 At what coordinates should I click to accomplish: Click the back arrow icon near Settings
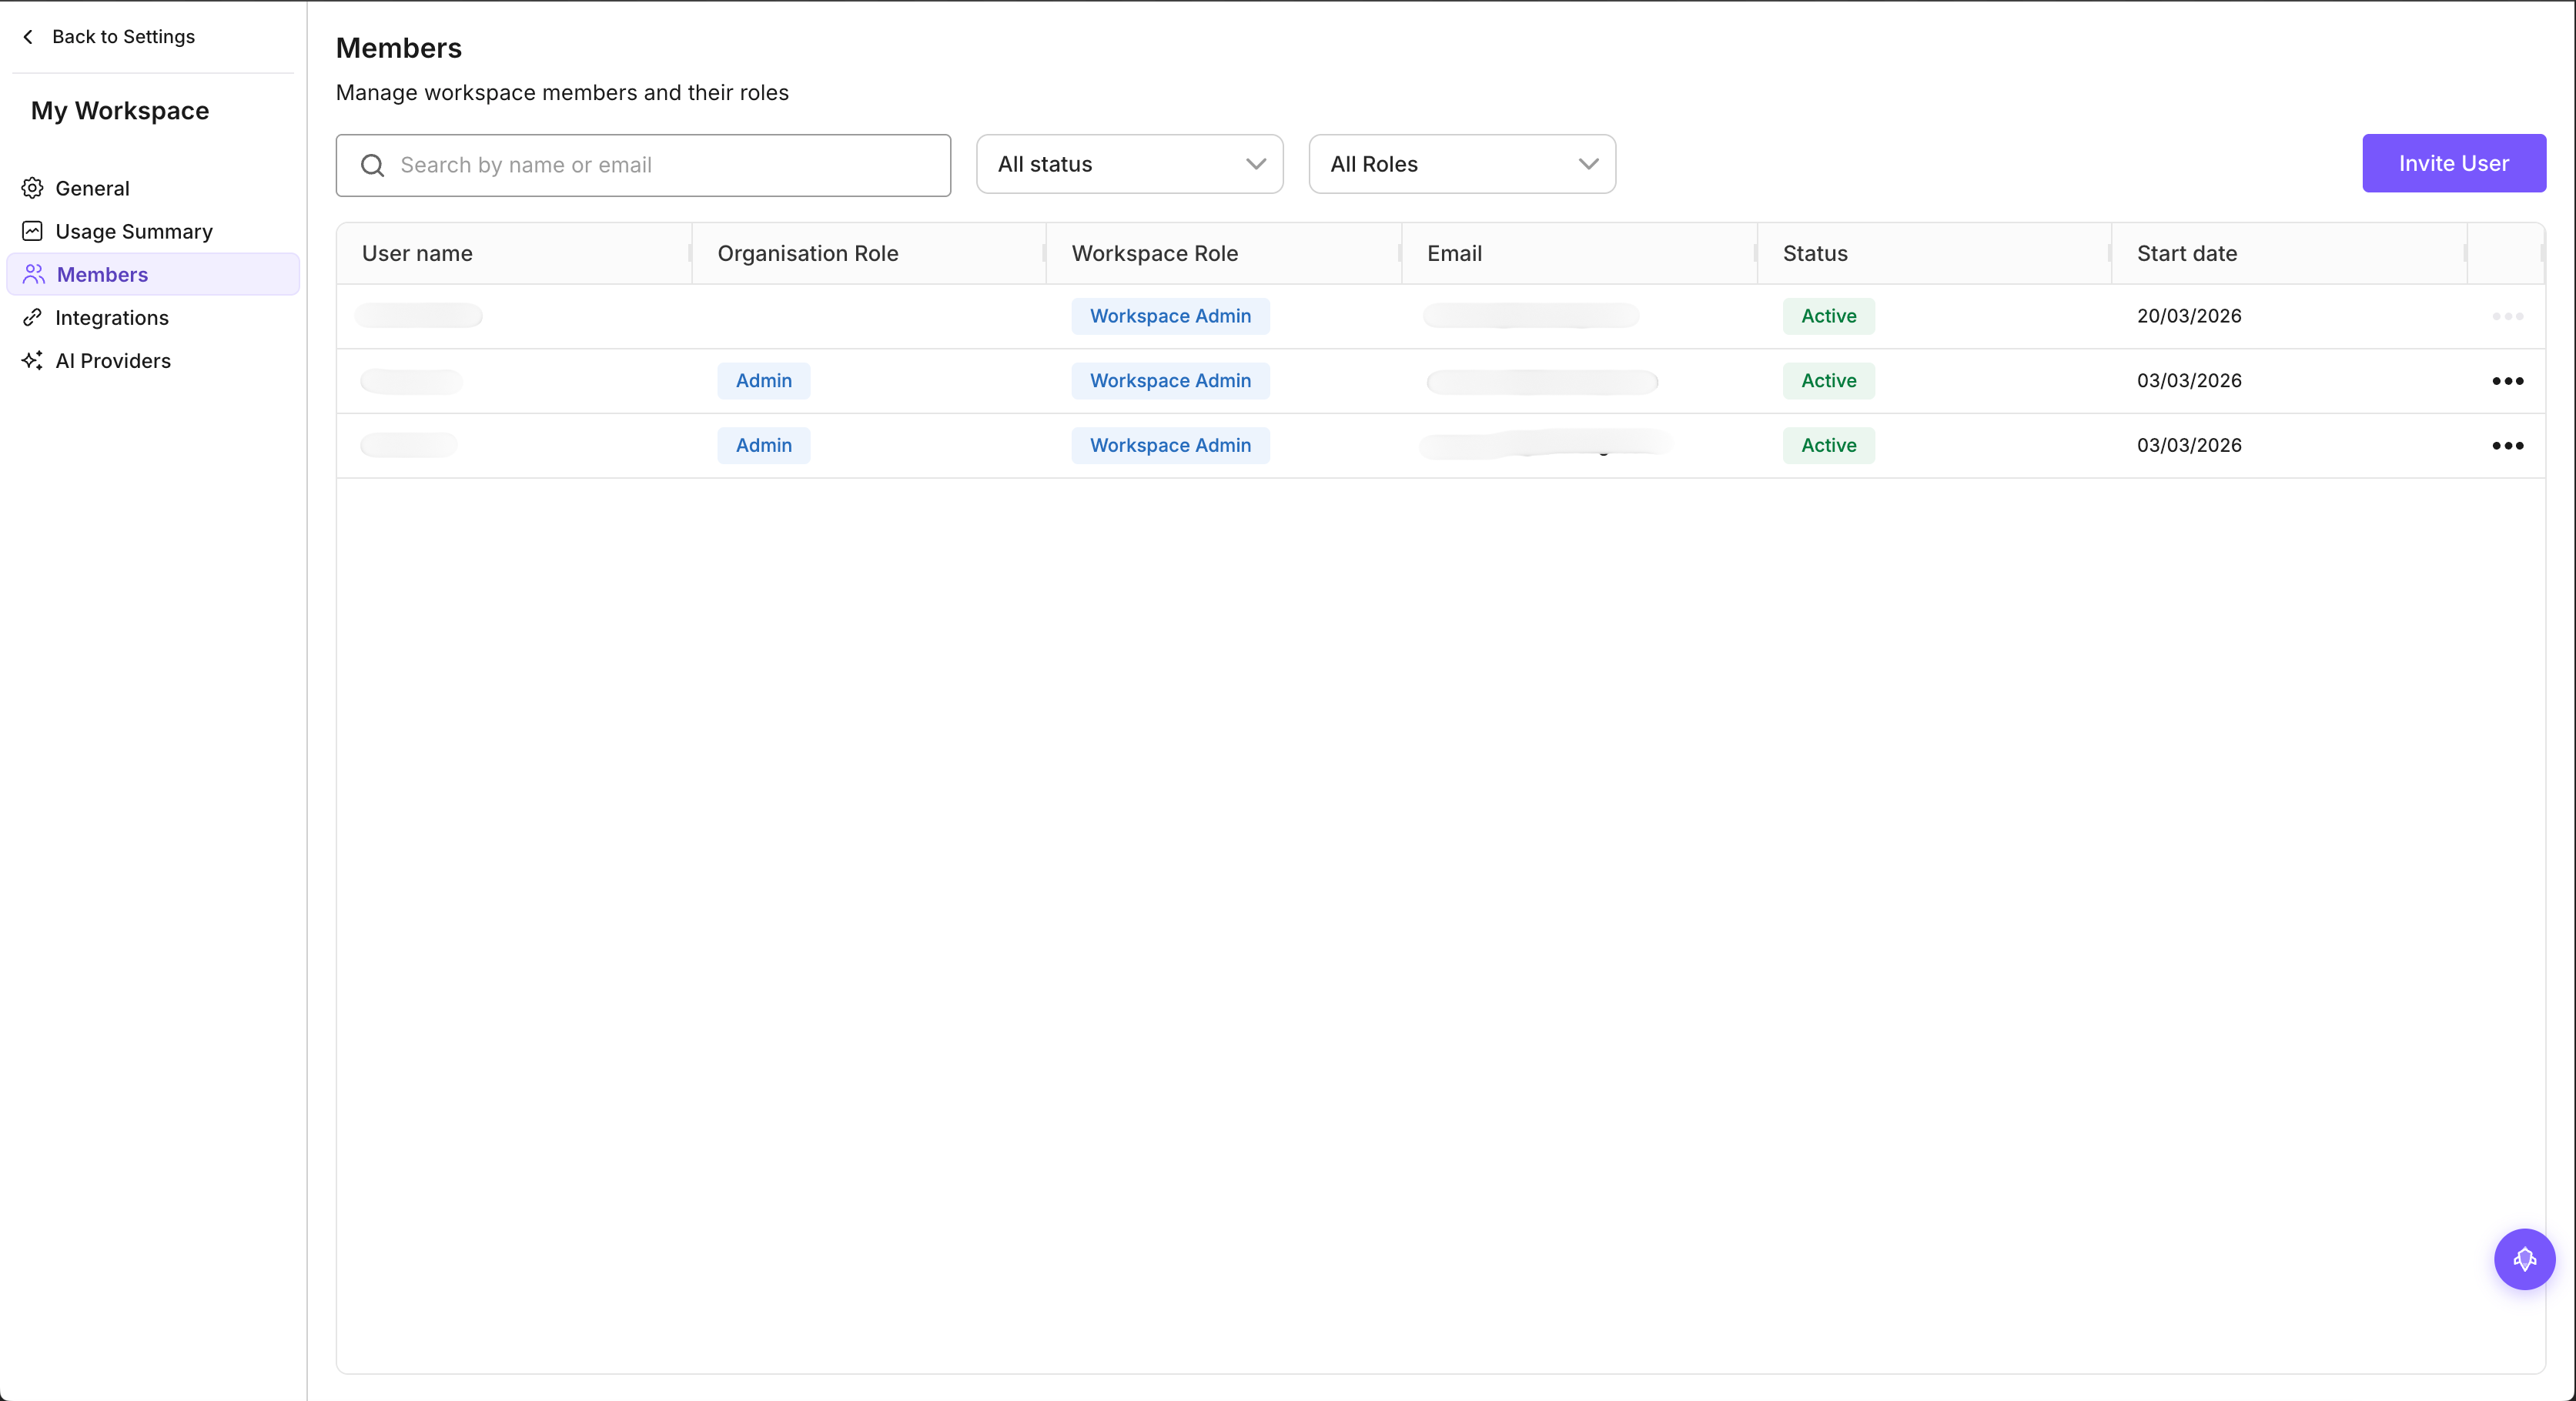pos(28,37)
